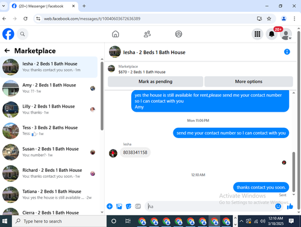Open the Groups icon in top navigation
The width and height of the screenshot is (301, 227).
[x=179, y=34]
